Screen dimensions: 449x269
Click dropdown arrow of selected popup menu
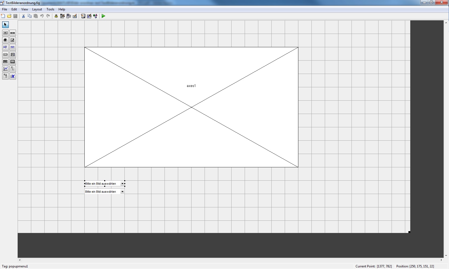pos(122,184)
